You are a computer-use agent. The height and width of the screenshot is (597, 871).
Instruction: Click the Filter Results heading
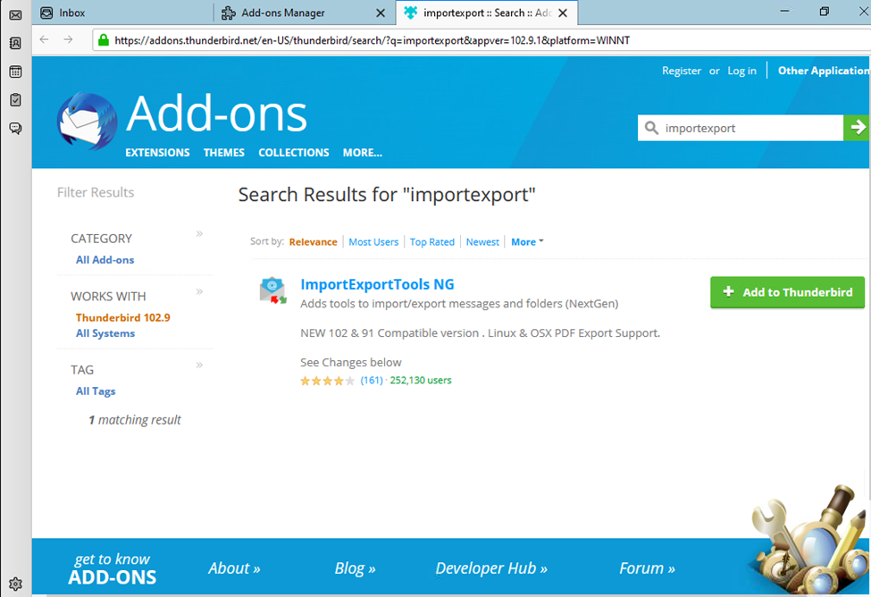96,192
